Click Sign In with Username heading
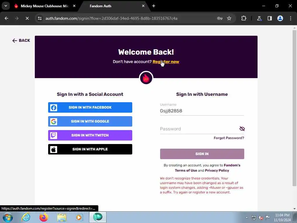The height and width of the screenshot is (223, 297). click(x=202, y=94)
